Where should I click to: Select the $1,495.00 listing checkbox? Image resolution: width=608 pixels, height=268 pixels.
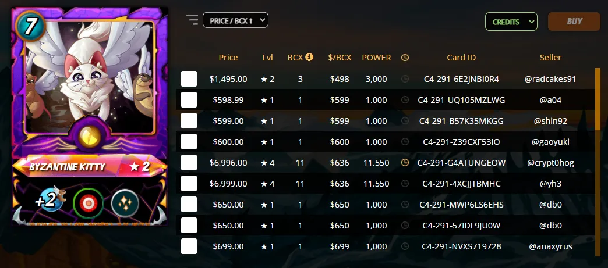click(189, 79)
